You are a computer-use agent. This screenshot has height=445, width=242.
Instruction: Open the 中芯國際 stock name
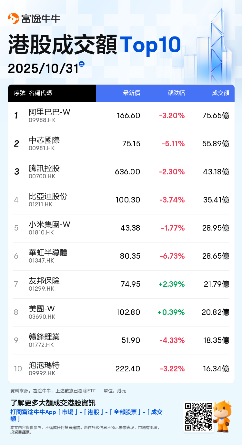(x=44, y=140)
